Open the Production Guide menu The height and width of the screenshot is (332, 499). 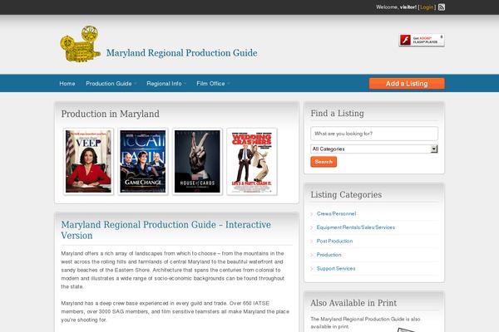pos(111,84)
